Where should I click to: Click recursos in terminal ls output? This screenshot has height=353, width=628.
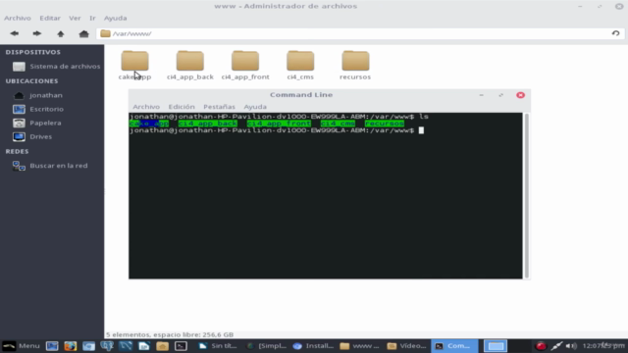pyautogui.click(x=384, y=124)
